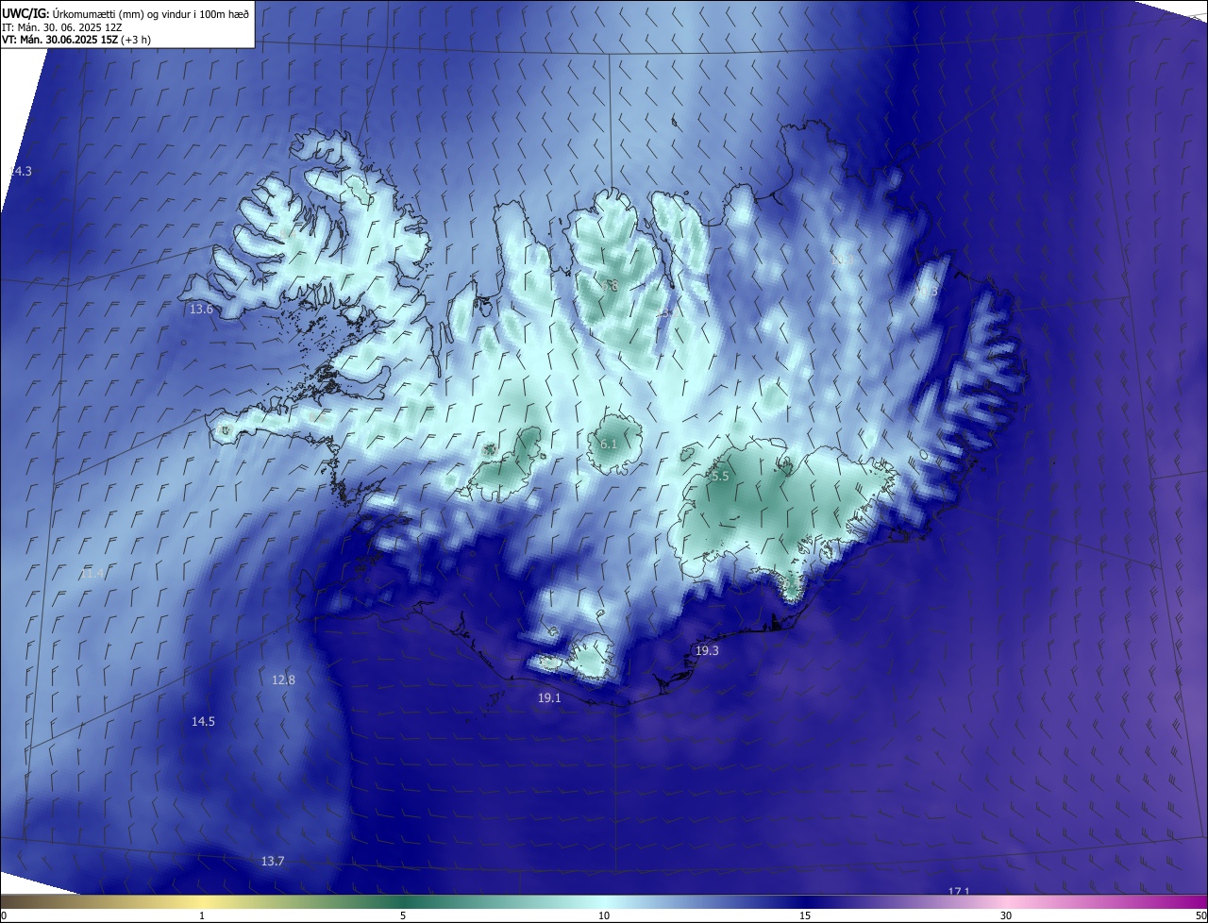The width and height of the screenshot is (1208, 923).
Task: Click the 19.3 value on the southeast coast
Action: 707,650
